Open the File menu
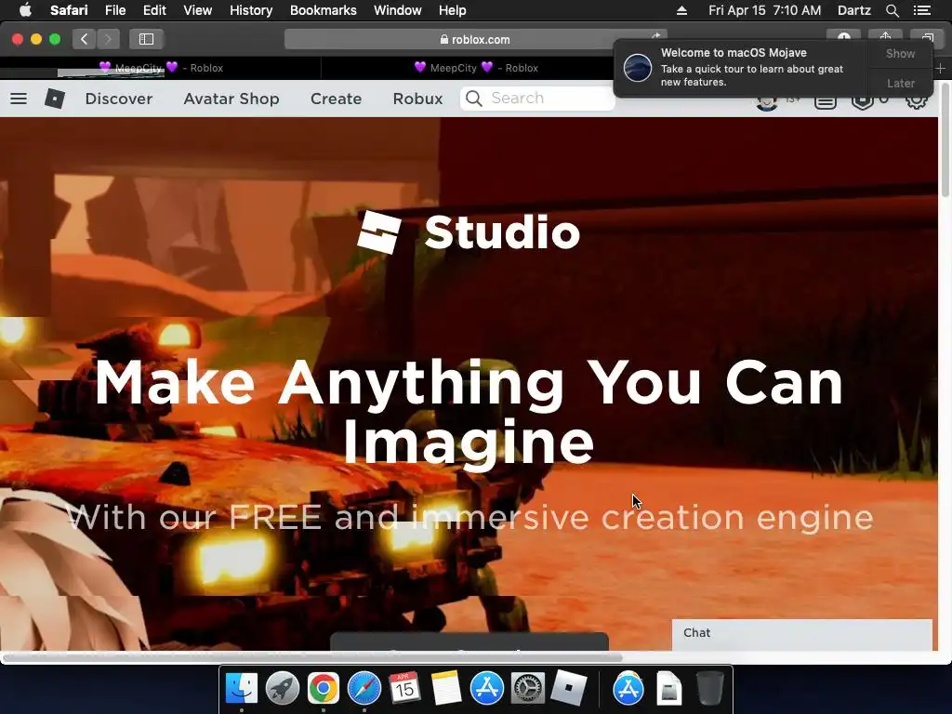Viewport: 952px width, 714px height. (x=114, y=10)
